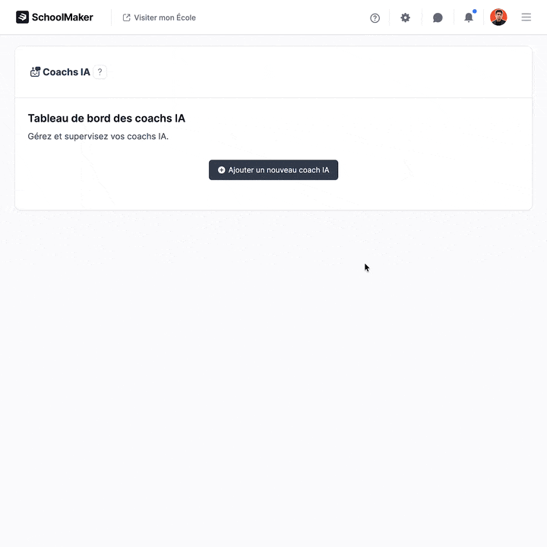Click the empty Coachs IA card header area

tap(314, 72)
